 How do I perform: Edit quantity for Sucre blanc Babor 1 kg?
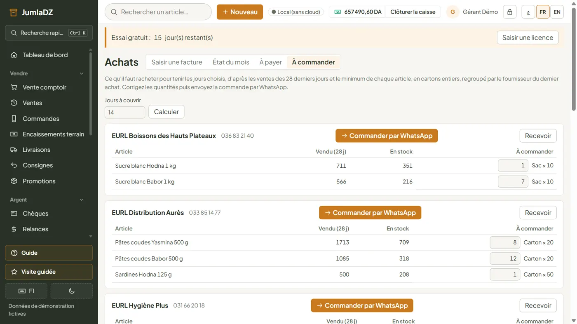513,181
